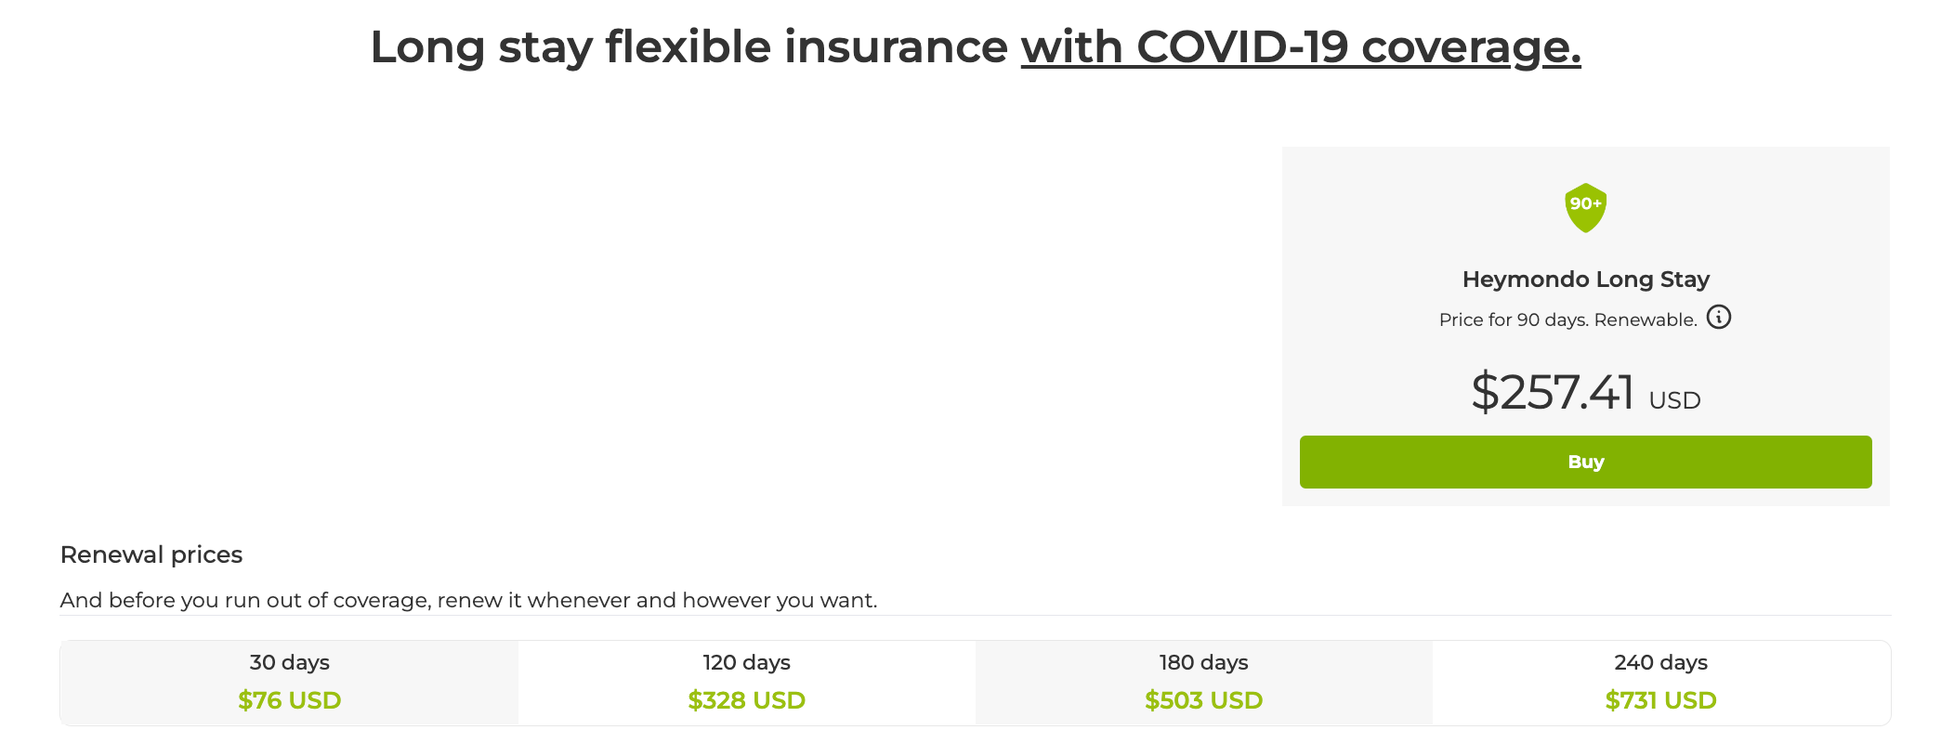Click the renew coverage description text
Viewport: 1954px width, 756px height.
coord(468,600)
